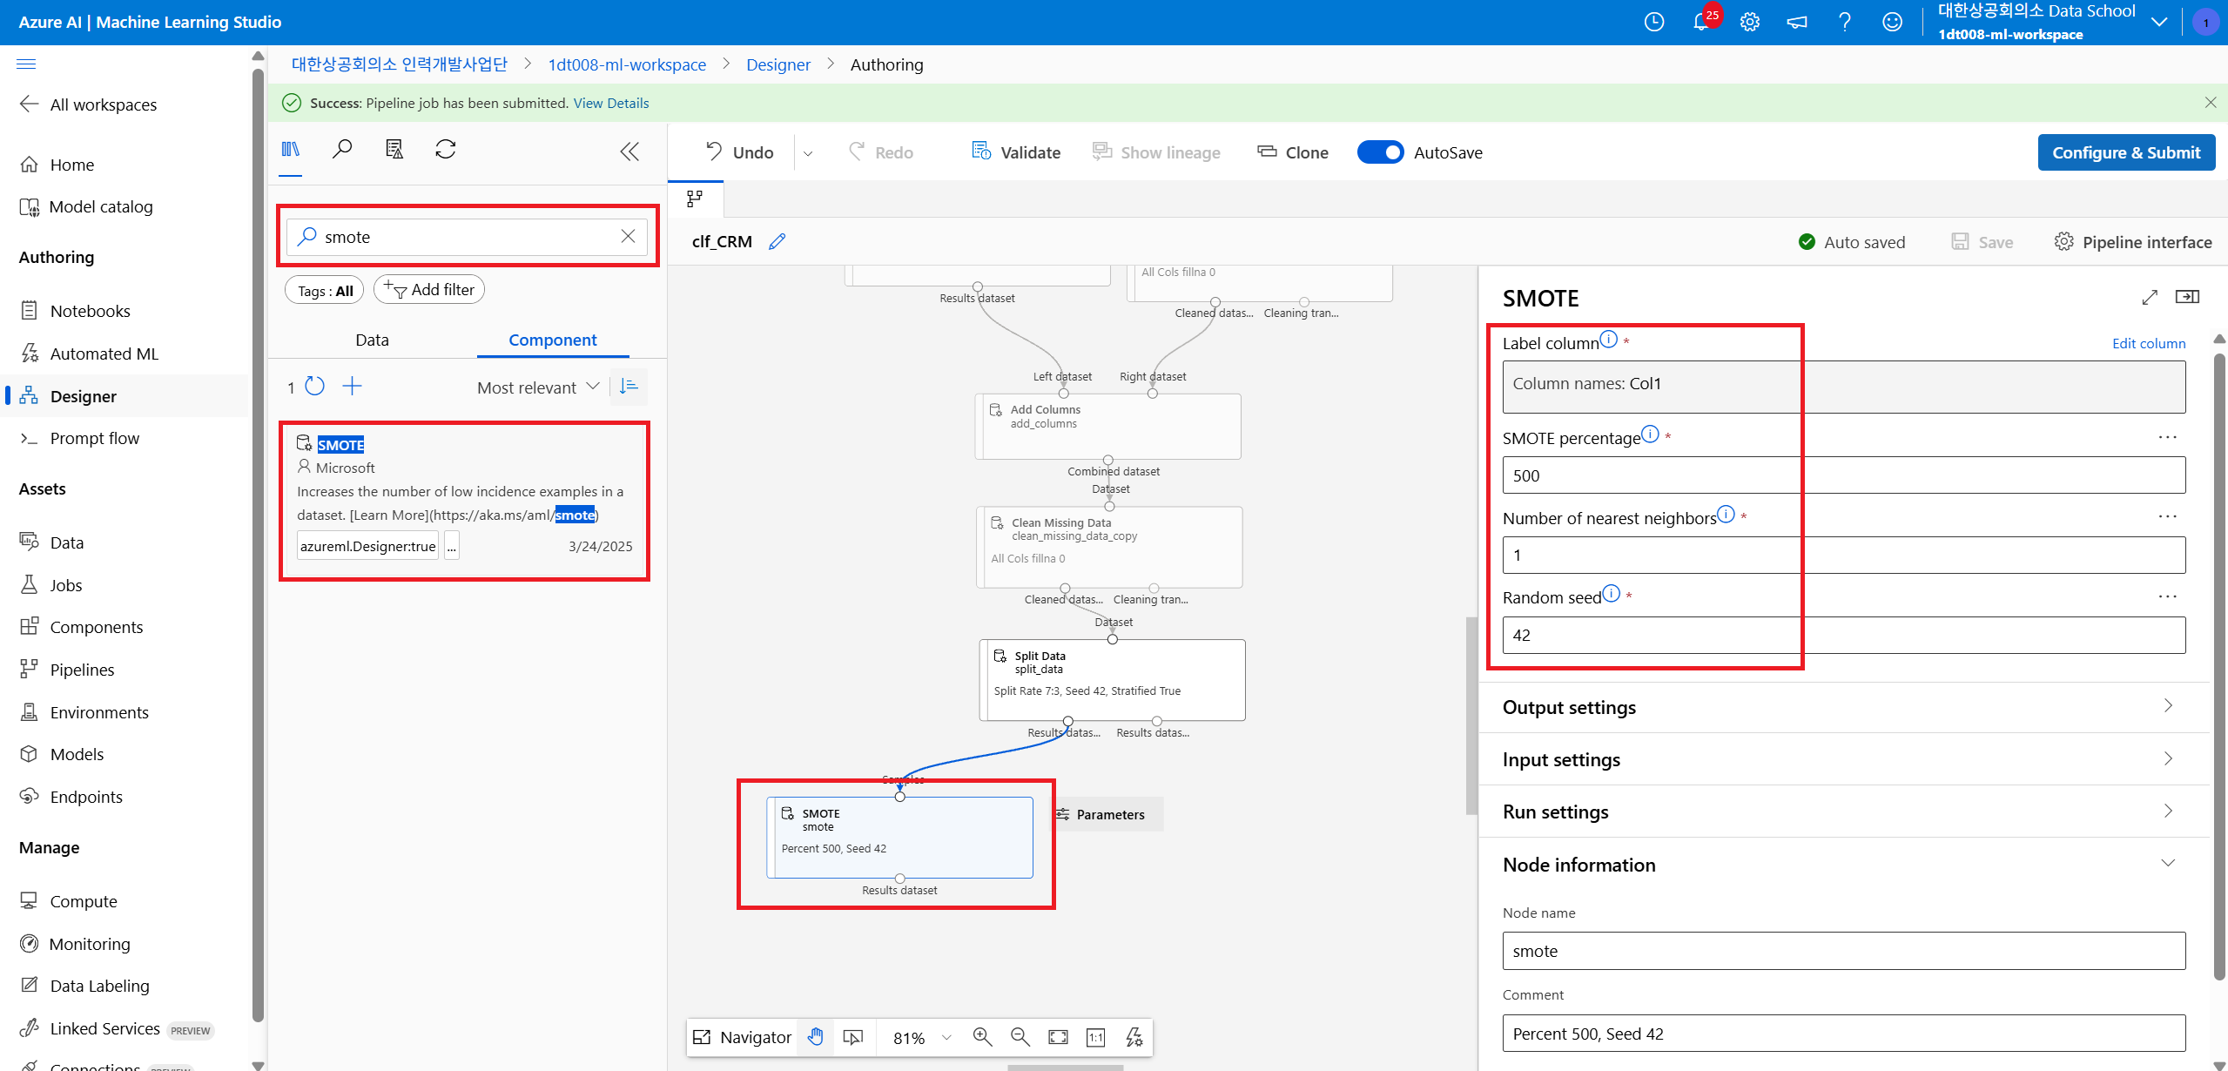
Task: Click the notifications bell icon
Action: pos(1700,22)
